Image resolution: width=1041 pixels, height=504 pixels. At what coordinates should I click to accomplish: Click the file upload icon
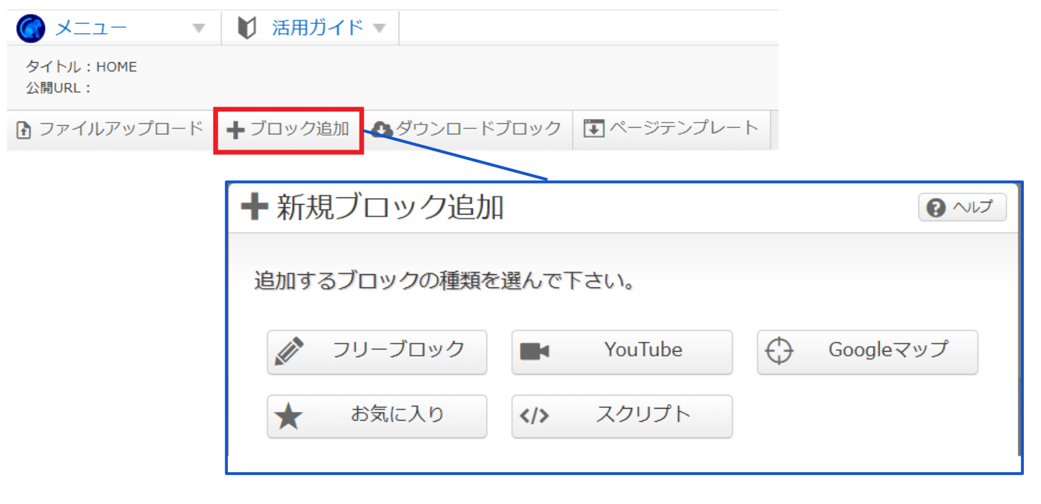(x=24, y=130)
